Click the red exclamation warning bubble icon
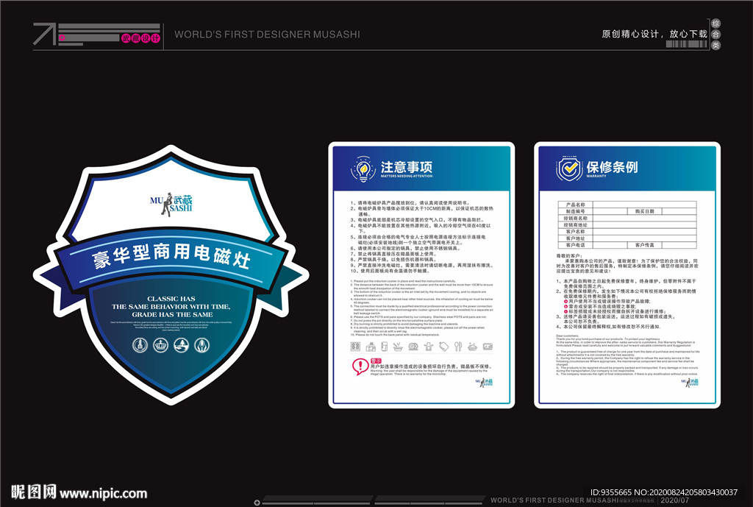 360,366
